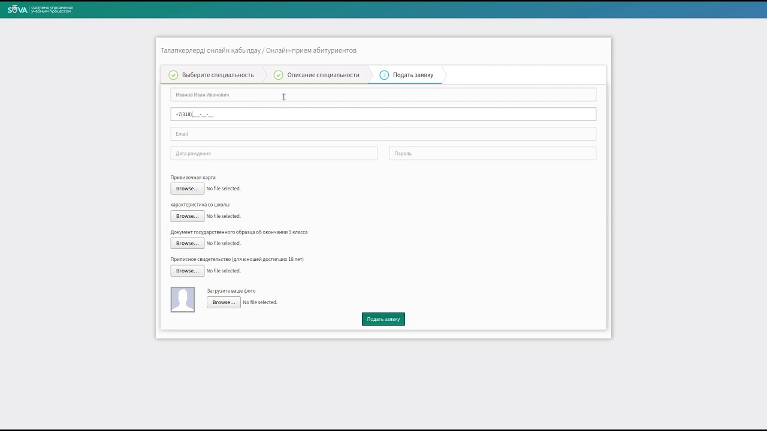This screenshot has width=767, height=431.
Task: Click the Дата рождения field
Action: (x=274, y=153)
